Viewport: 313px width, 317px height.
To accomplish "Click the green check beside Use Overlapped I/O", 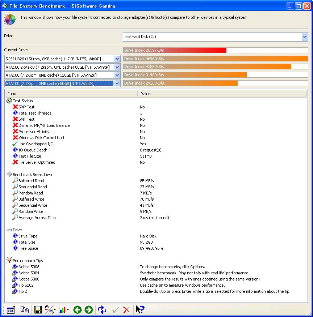I will pyautogui.click(x=15, y=144).
